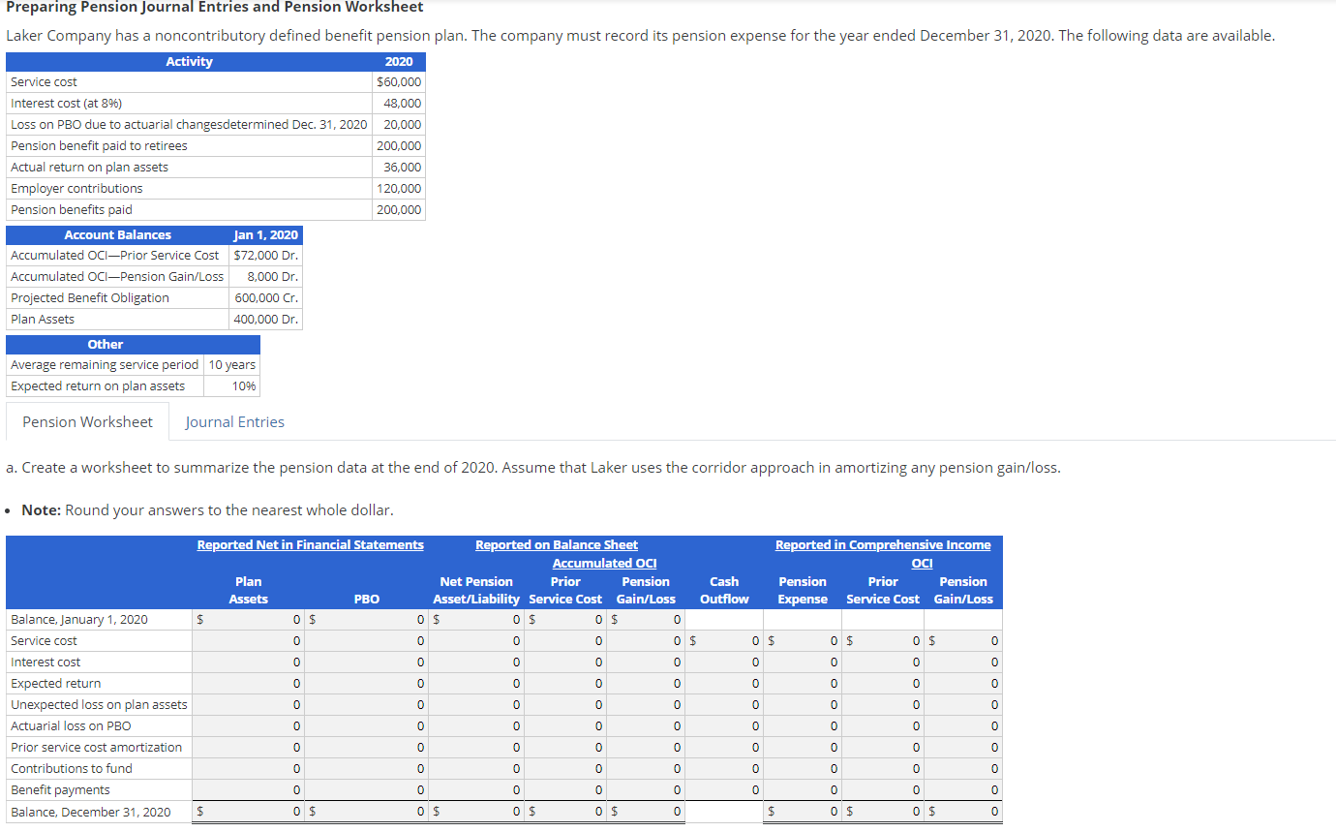Click the 'Unexpected loss on plan assets' row label
Image resolution: width=1336 pixels, height=832 pixels.
pyautogui.click(x=99, y=705)
